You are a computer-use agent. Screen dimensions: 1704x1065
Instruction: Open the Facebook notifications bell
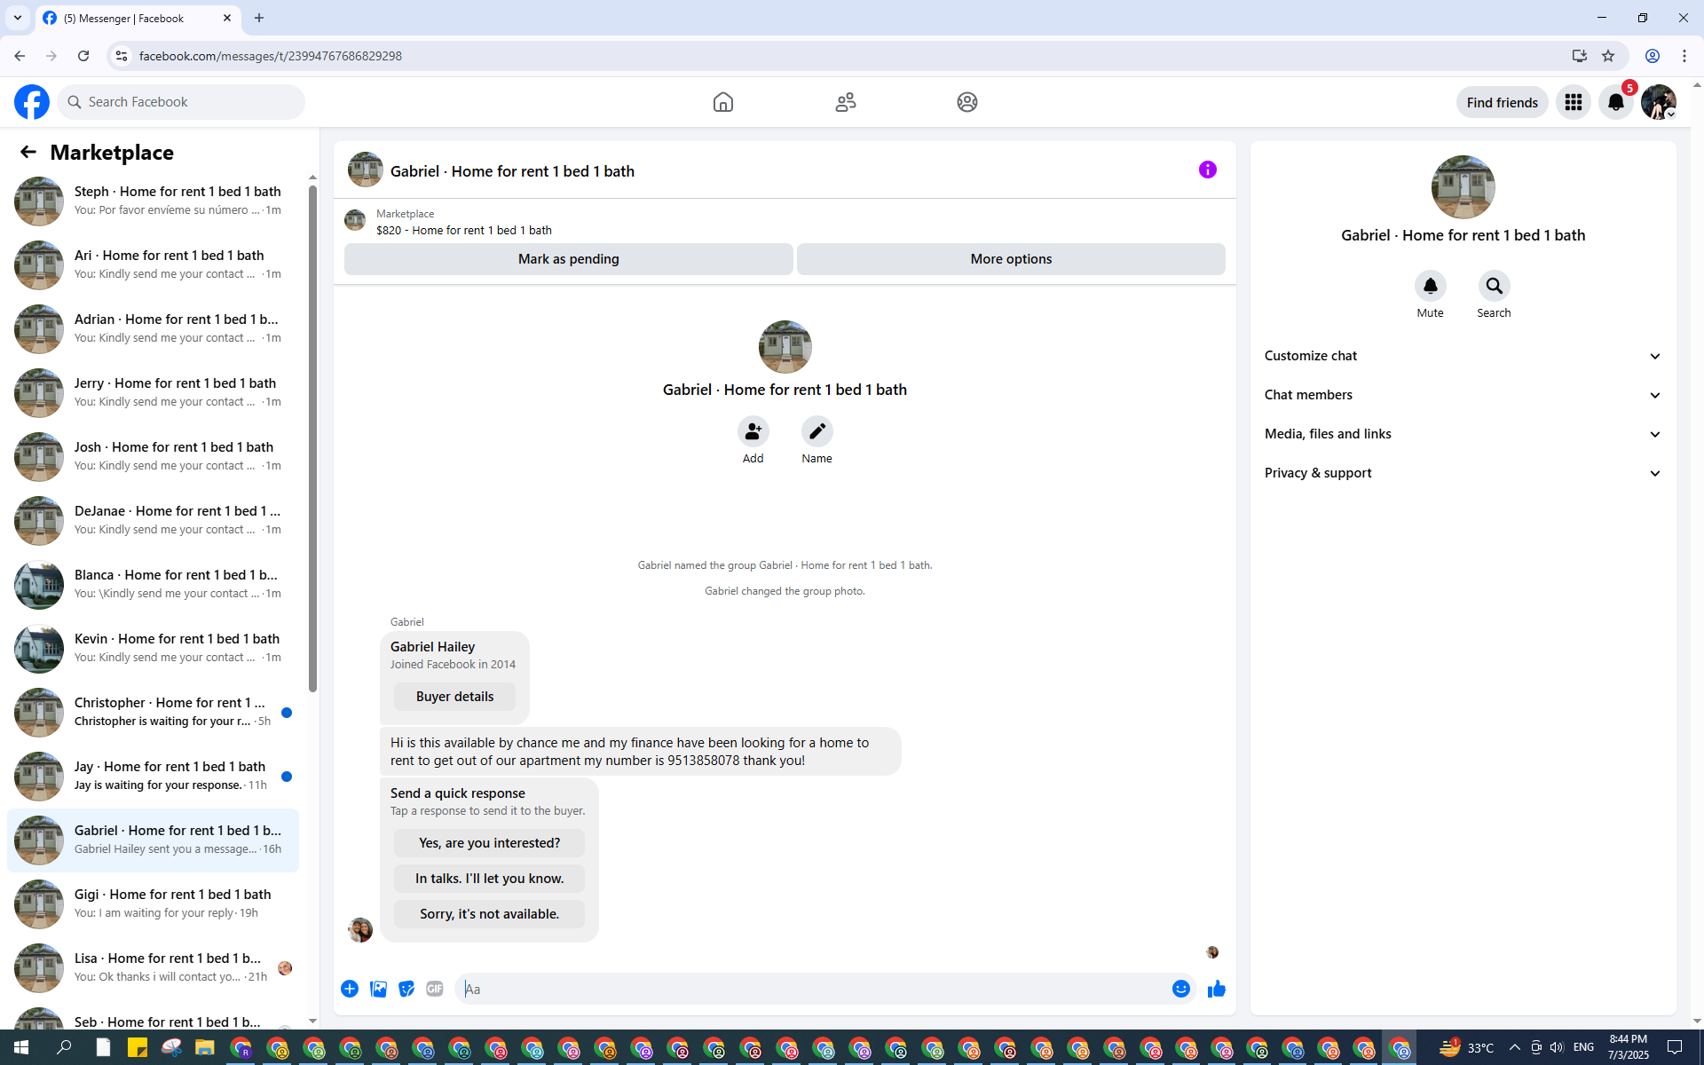[1615, 102]
